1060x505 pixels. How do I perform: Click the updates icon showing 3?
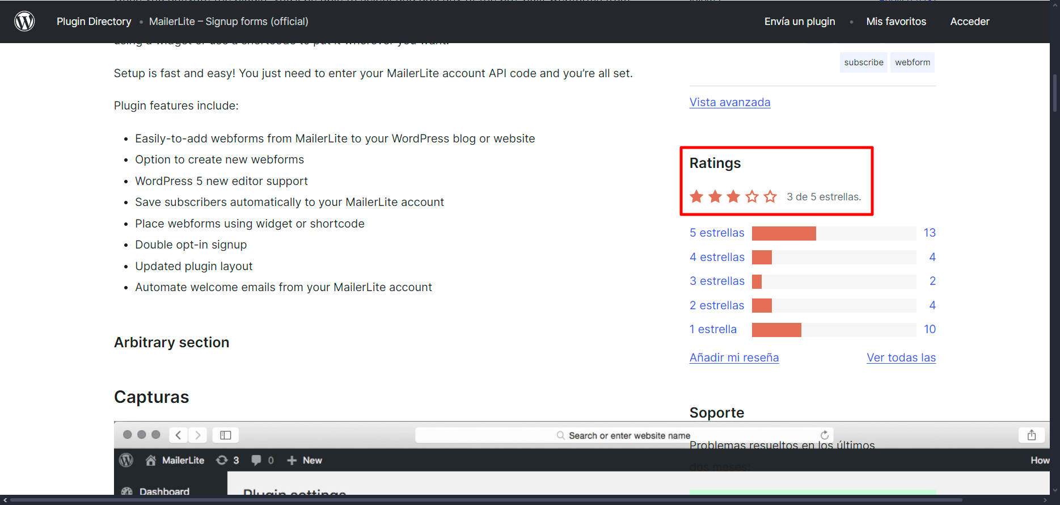222,460
